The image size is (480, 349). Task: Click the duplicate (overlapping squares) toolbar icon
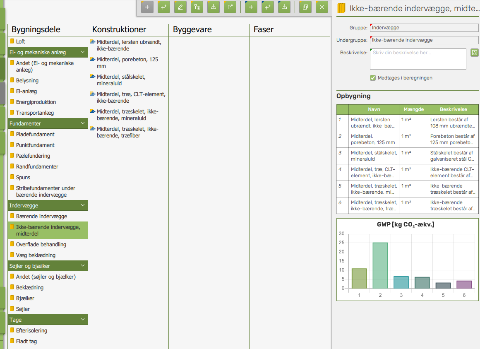(305, 7)
